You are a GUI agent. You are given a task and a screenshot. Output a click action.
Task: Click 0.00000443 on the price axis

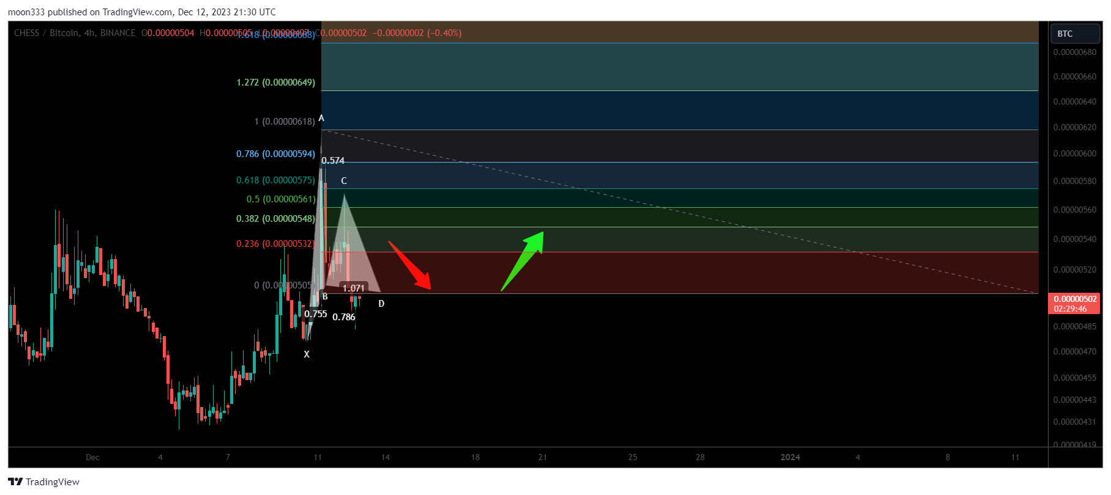pyautogui.click(x=1075, y=400)
